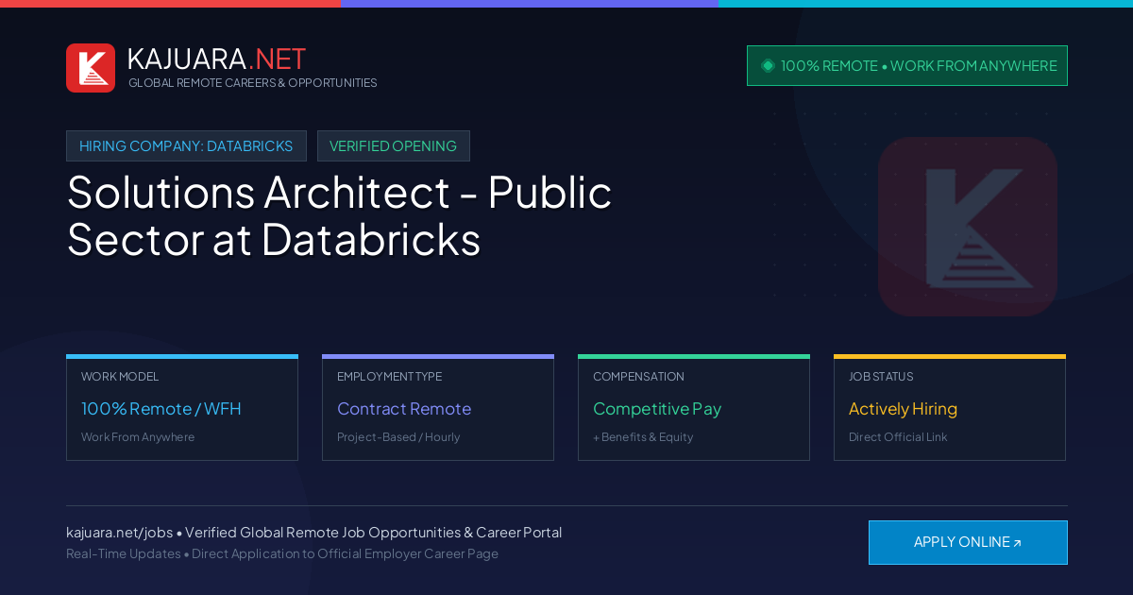Click the Work From Anywhere subtext

(x=138, y=437)
